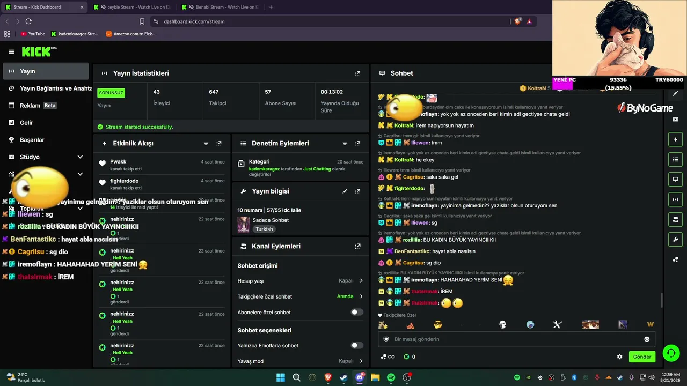Click the lightning bolt icon in right sidebar

tap(676, 139)
